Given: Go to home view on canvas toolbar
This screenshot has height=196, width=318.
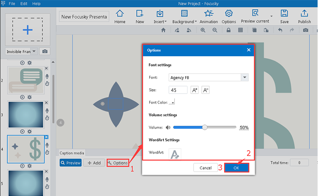Looking at the screenshot, I should [163, 30].
